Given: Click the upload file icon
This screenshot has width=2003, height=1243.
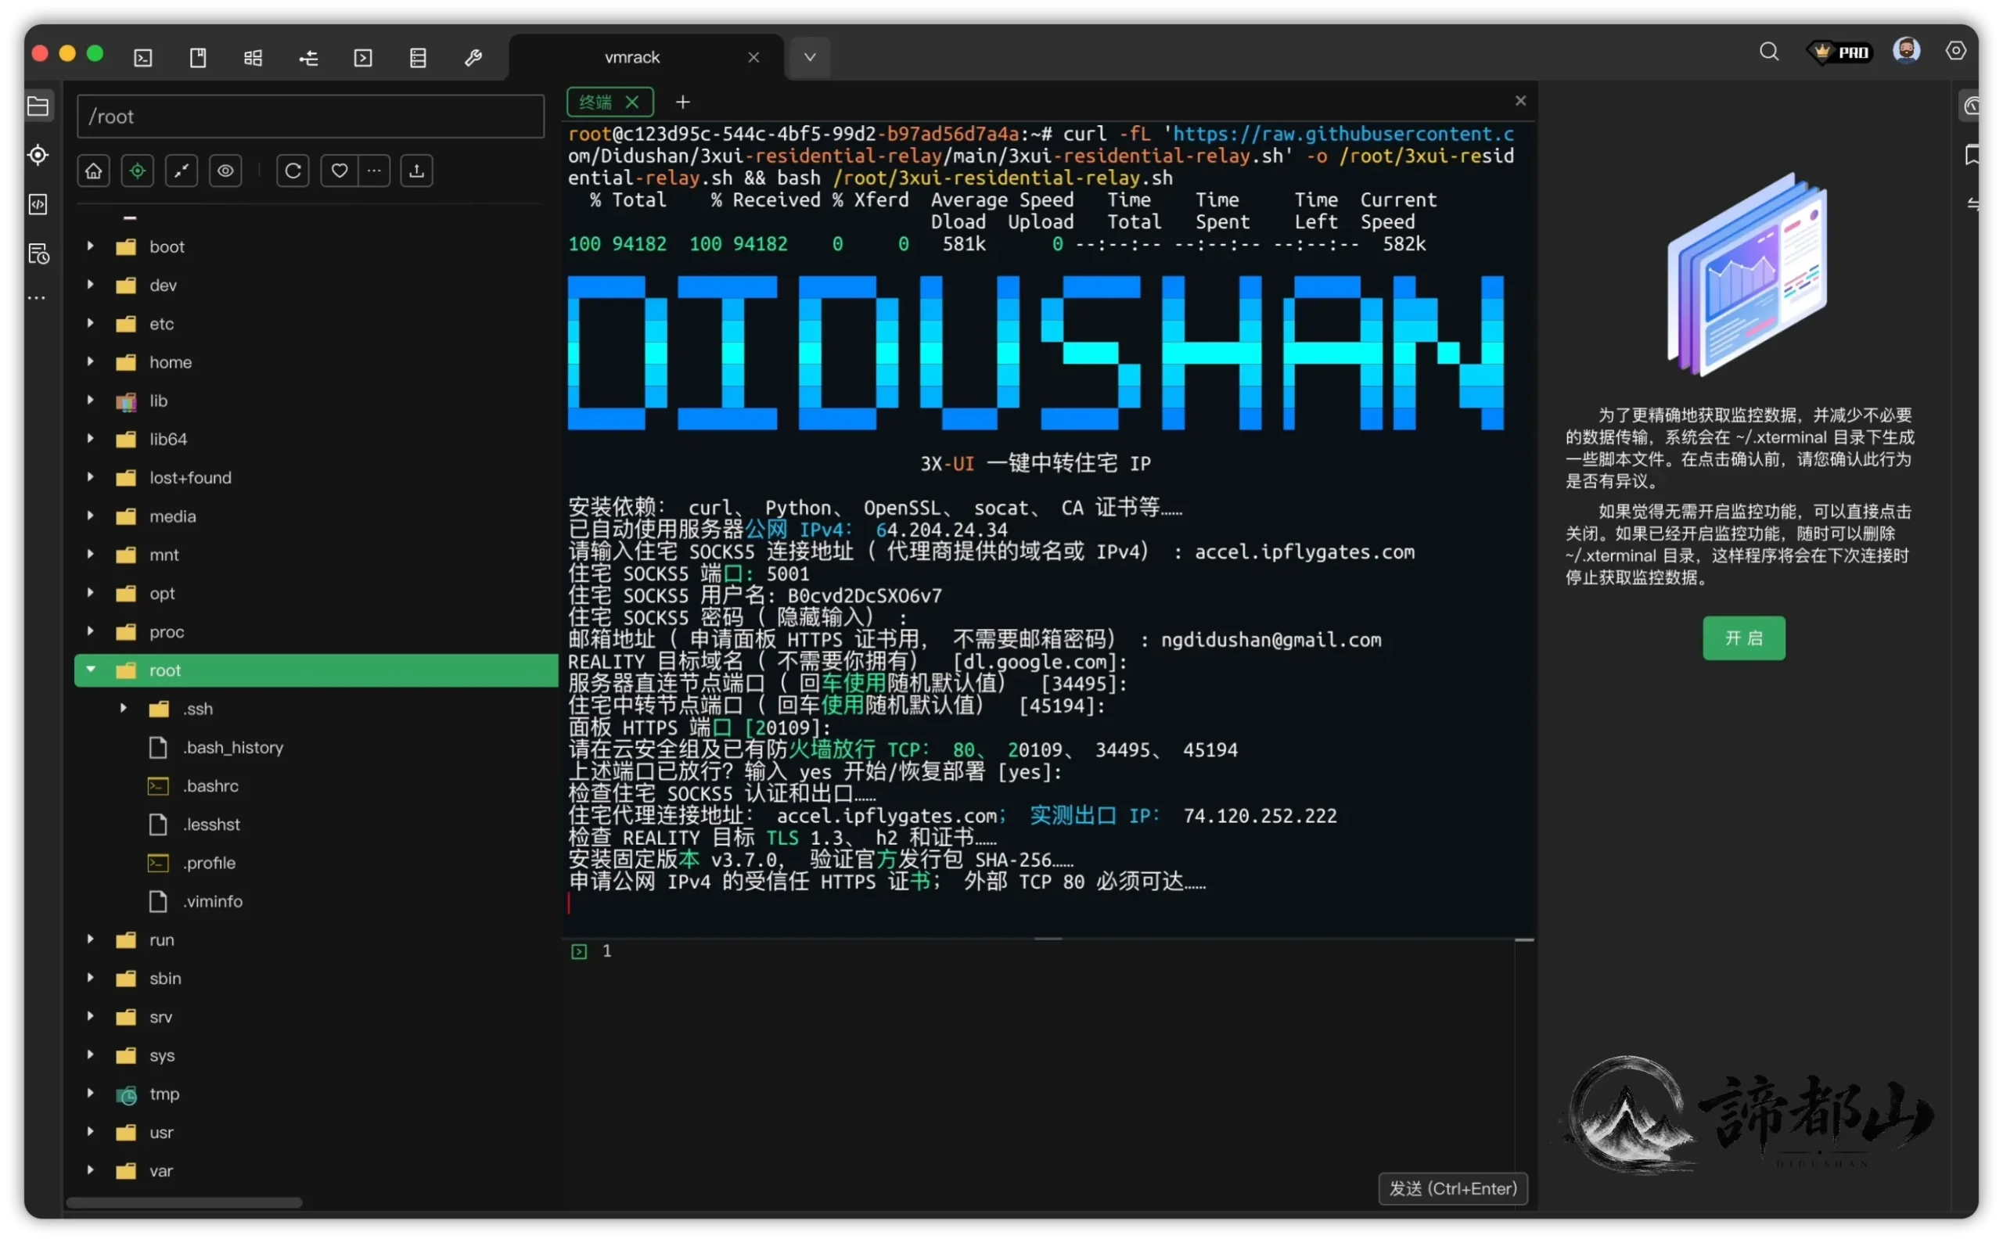Looking at the screenshot, I should pos(418,171).
